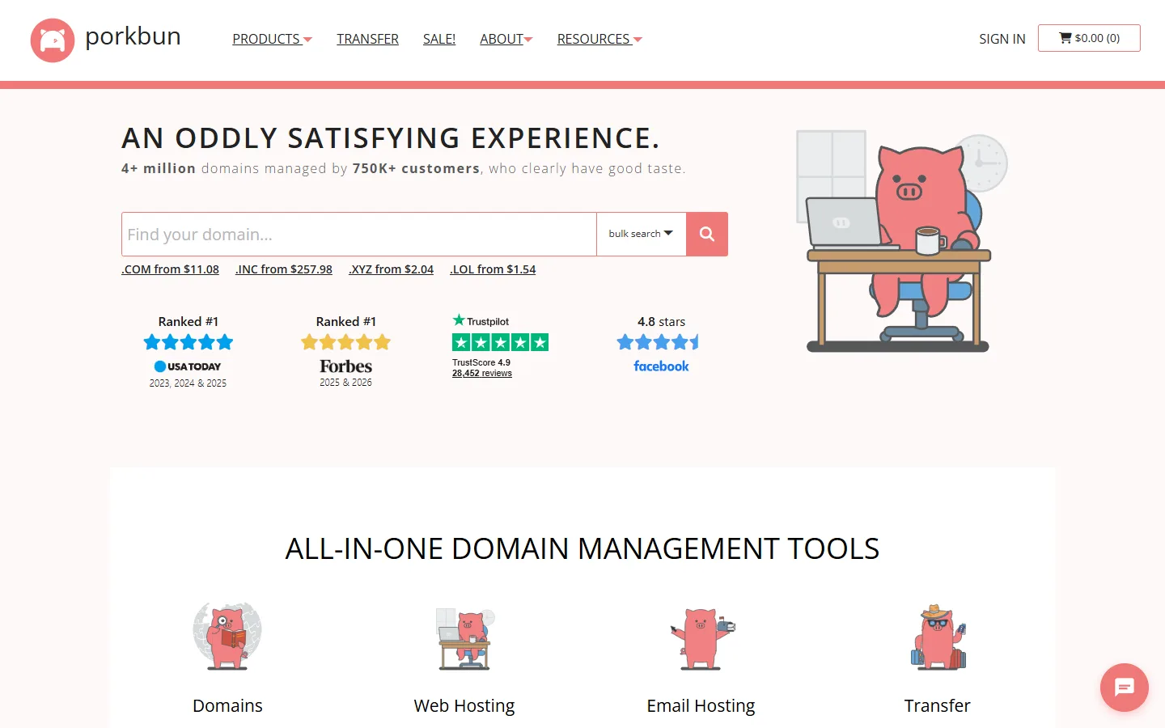The image size is (1165, 728).
Task: Click the Web Hosting pig icon
Action: coord(465,639)
